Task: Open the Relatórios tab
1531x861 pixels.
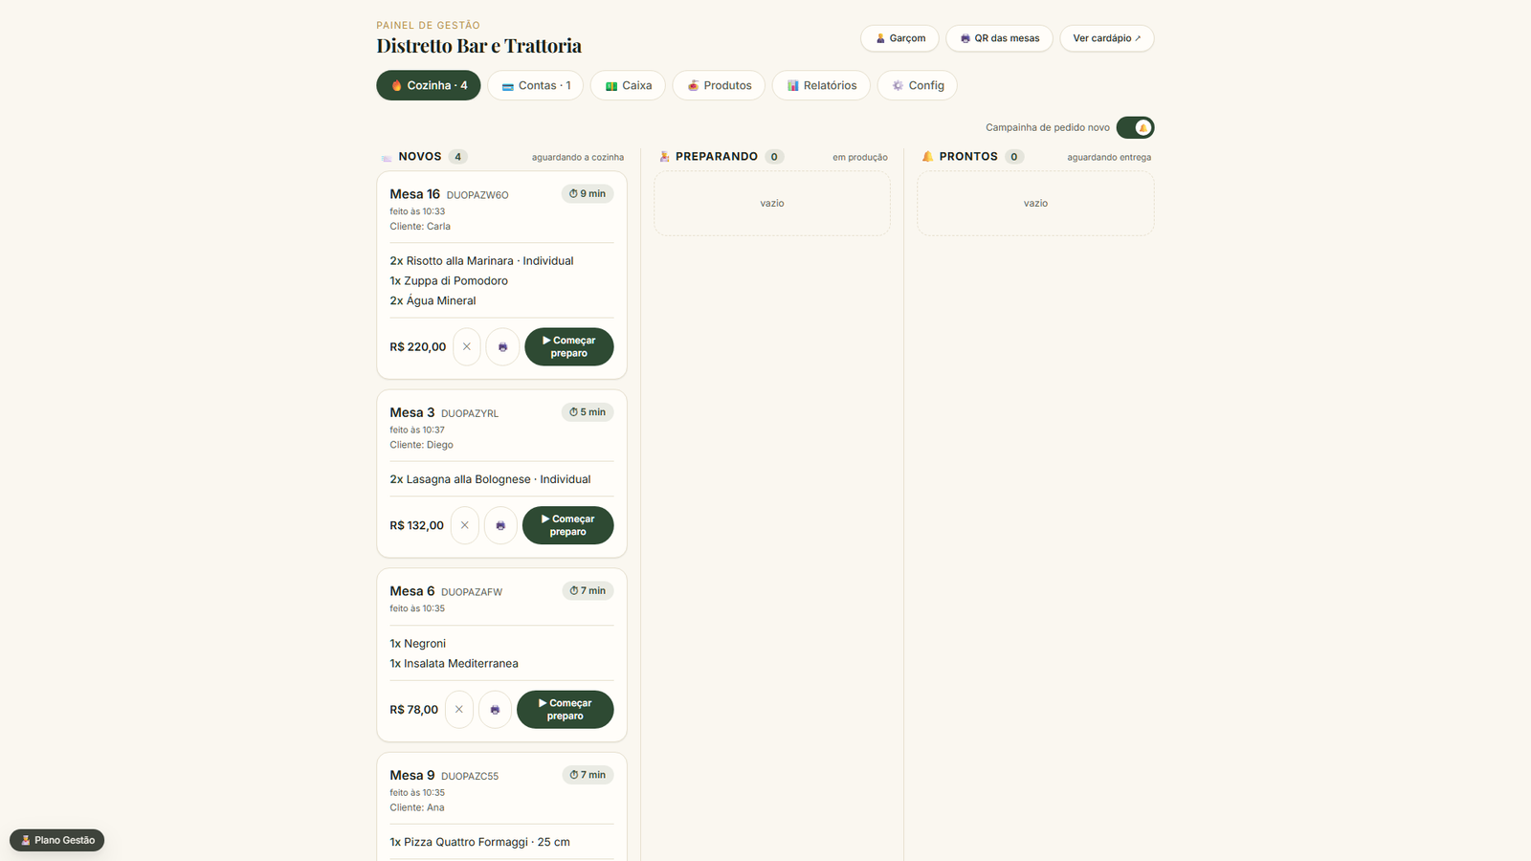Action: point(821,85)
